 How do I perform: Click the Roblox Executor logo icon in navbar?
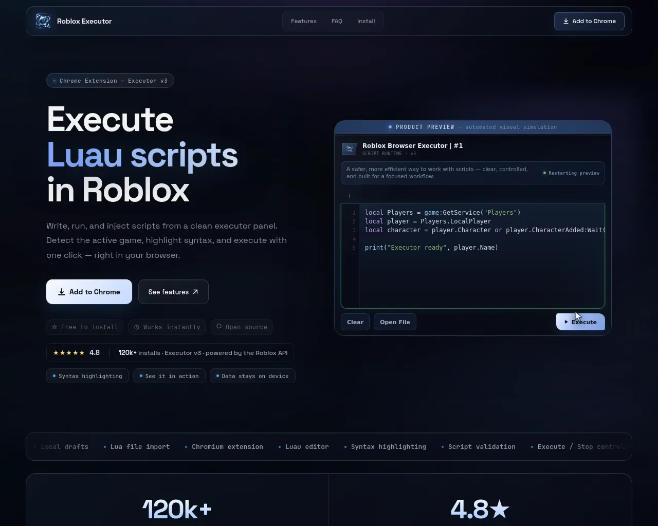[43, 21]
